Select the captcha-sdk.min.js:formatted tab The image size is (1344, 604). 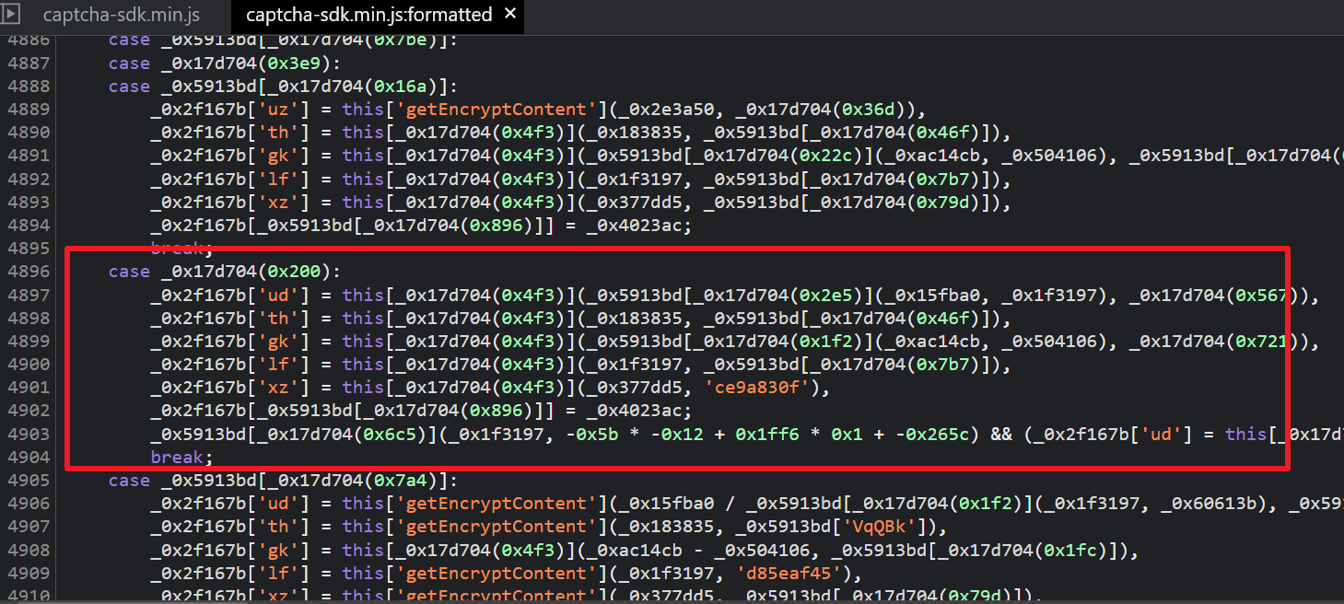tap(368, 15)
